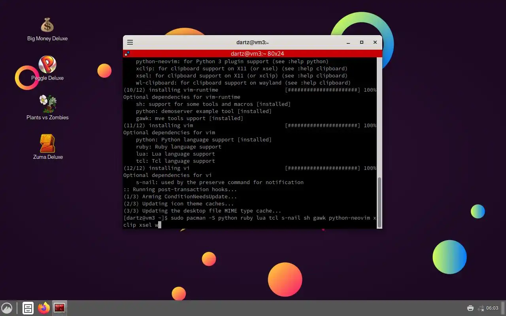The width and height of the screenshot is (506, 316).
Task: Select the Peggle Deluxe desktop icon
Action: pos(47,69)
